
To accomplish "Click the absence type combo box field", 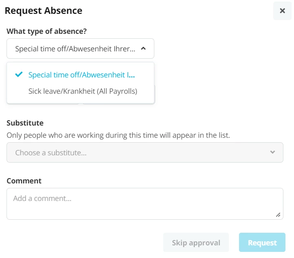I will [80, 49].
